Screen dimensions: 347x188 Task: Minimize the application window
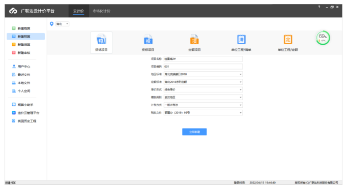point(327,7)
